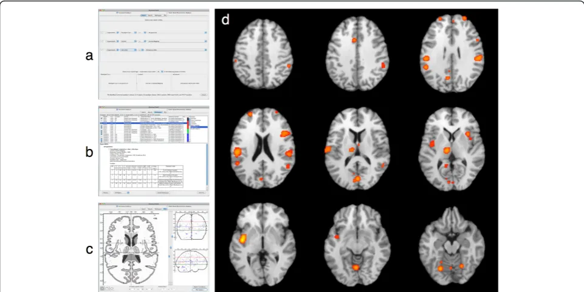Click the bottom-left button in window b

106,193
